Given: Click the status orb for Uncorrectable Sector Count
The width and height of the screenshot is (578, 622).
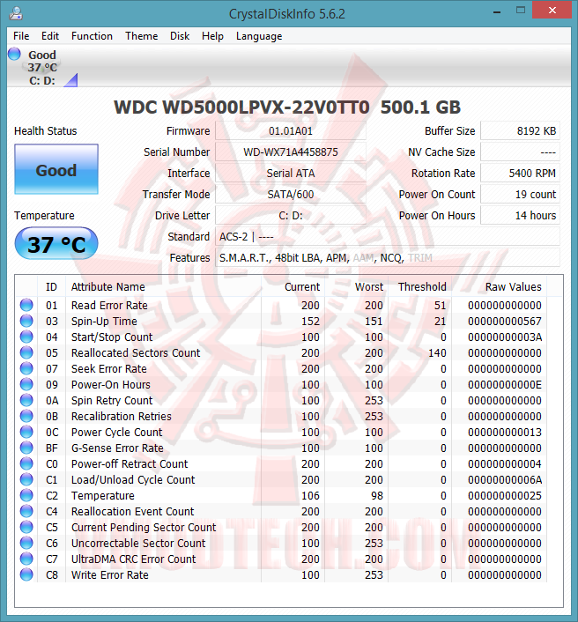Looking at the screenshot, I should [26, 543].
